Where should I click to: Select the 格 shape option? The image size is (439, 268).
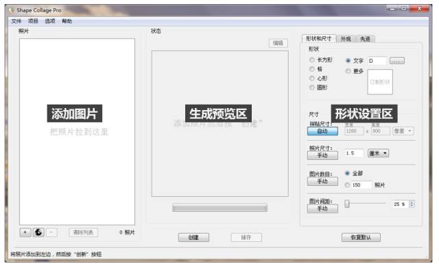(x=316, y=69)
